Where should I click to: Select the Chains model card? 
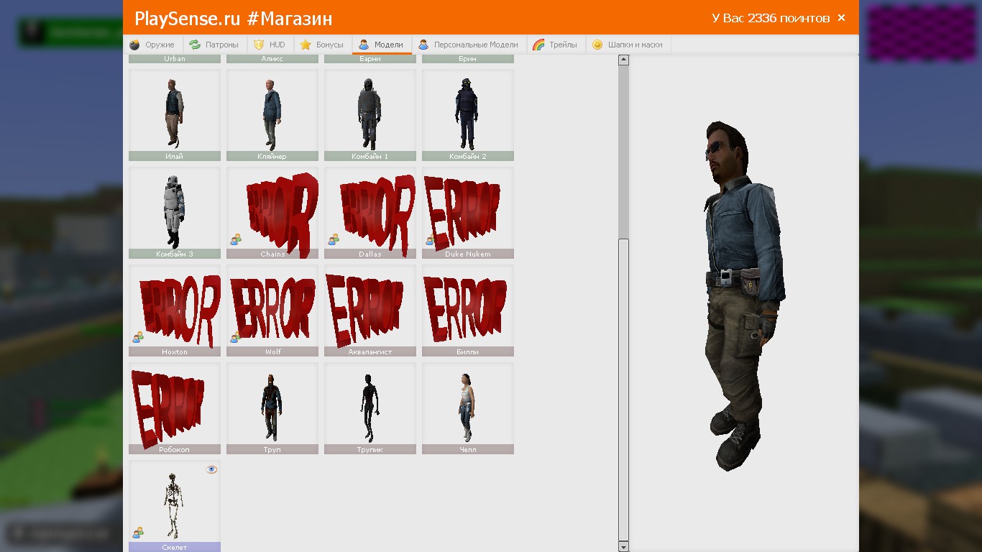point(272,213)
